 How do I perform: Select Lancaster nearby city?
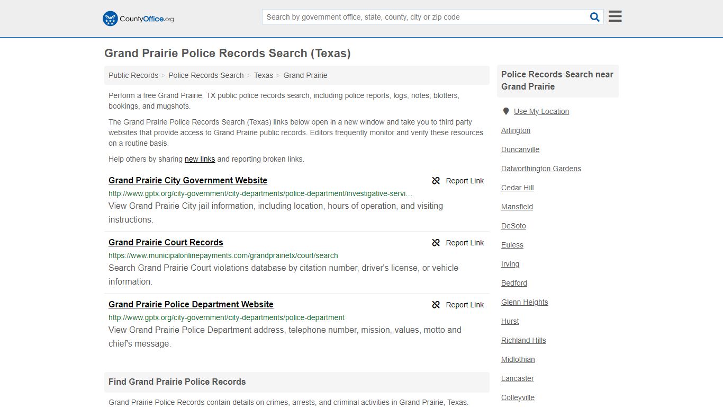(x=518, y=378)
